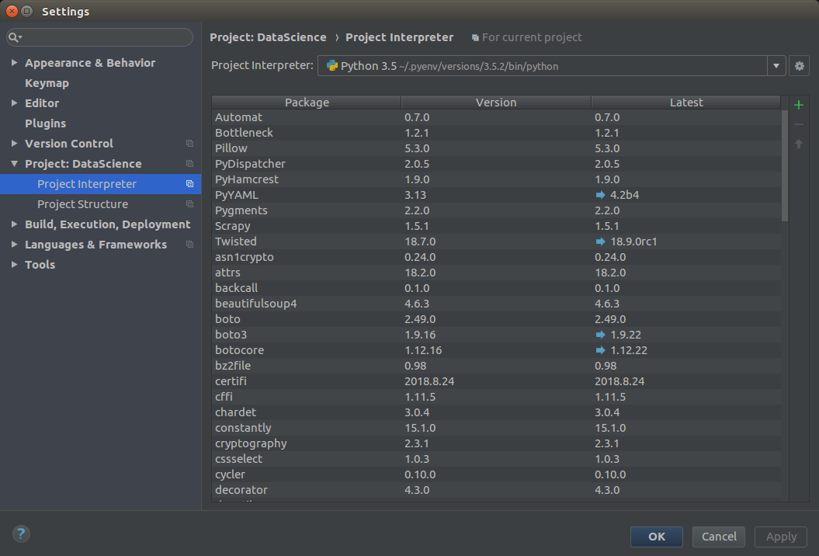Open the interpreter gear settings menu
The image size is (819, 556).
pyautogui.click(x=799, y=65)
